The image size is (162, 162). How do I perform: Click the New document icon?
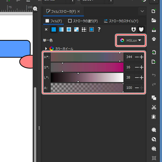tap(154, 11)
